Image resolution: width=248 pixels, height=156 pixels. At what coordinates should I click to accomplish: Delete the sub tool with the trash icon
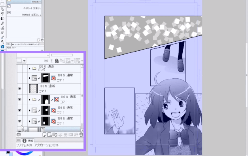42,40
